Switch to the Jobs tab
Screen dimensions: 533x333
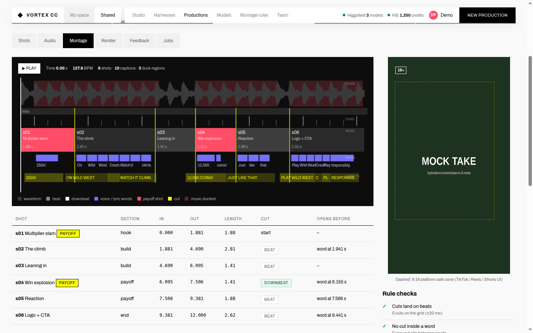[x=168, y=41]
